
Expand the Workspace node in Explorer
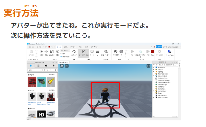(x=154, y=67)
